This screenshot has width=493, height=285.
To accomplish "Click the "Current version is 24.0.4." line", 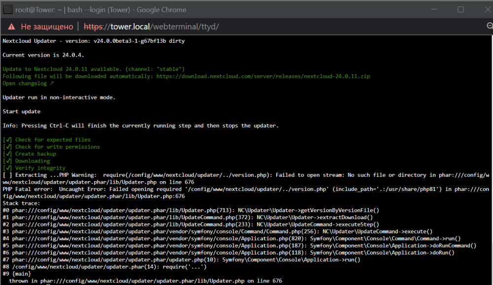I will point(43,55).
